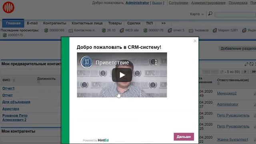Viewport: 256px width, 144px height.
Task: Open Поддержка link
Action: coord(238,3)
